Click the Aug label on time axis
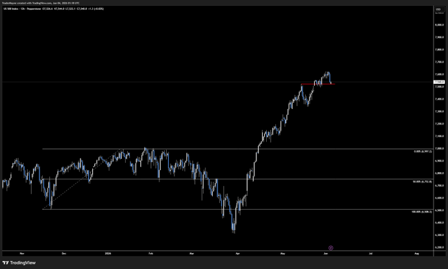The height and width of the screenshot is (269, 448). 416,253
